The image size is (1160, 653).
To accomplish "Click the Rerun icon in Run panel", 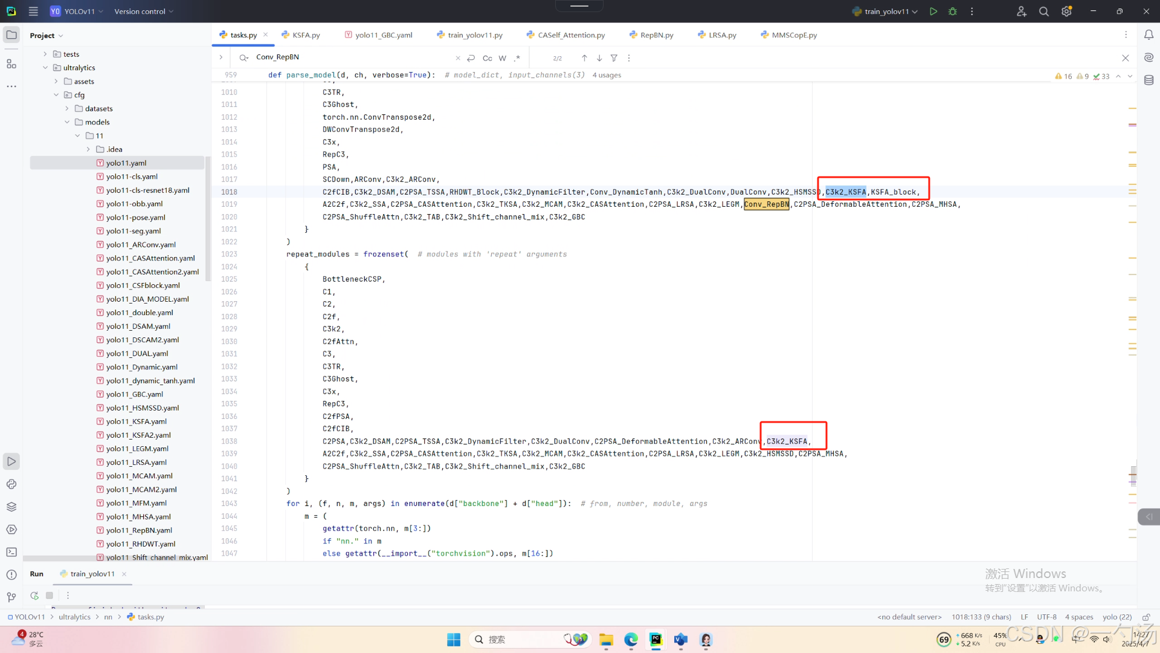I will 34,596.
